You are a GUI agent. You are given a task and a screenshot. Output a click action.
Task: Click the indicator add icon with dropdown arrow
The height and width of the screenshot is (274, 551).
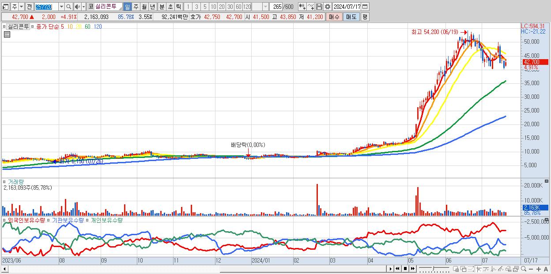[x=302, y=7]
